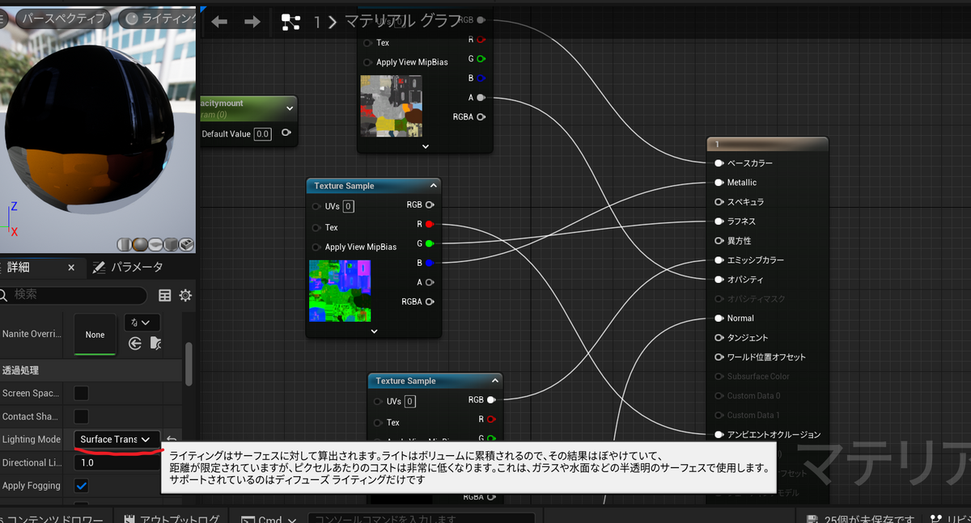The image size is (971, 523).
Task: Click the ラフネス input pin
Action: click(x=719, y=221)
